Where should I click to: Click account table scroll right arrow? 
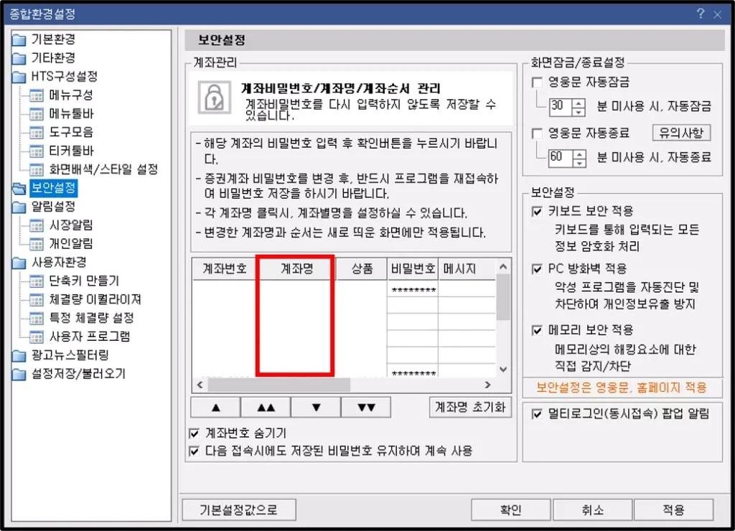(487, 385)
